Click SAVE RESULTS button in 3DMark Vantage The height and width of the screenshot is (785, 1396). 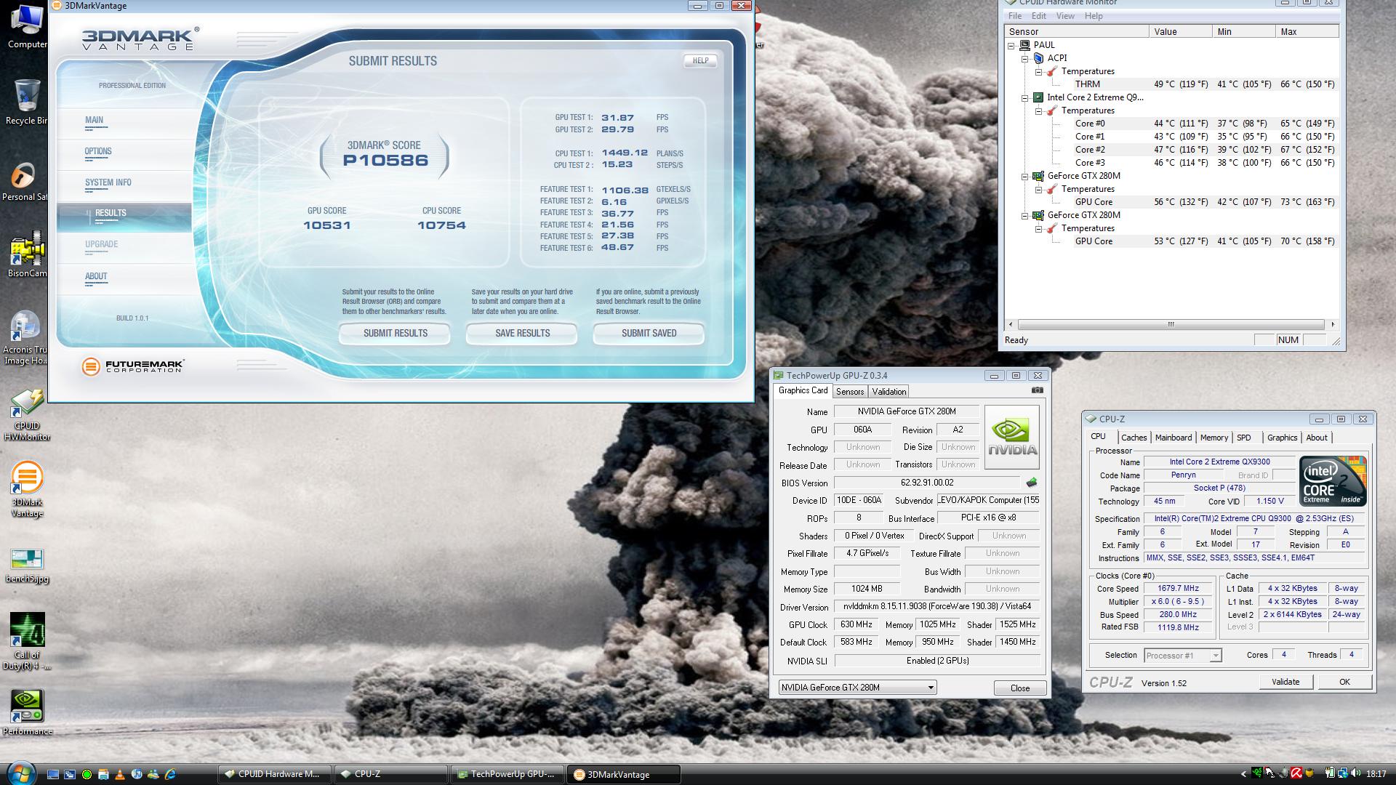coord(522,334)
